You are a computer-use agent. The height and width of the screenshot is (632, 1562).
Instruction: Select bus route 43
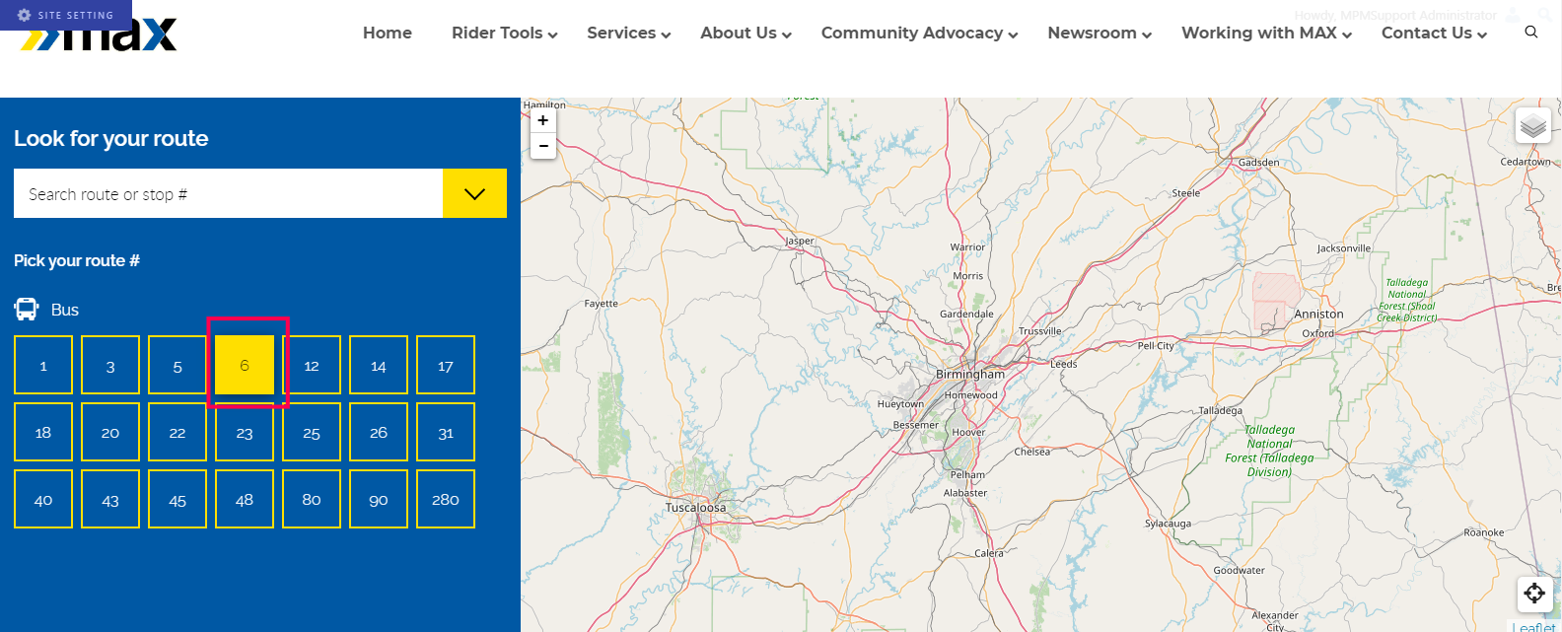tap(110, 499)
